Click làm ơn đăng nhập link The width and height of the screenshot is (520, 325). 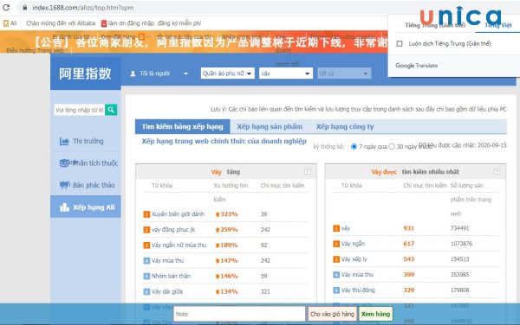coord(131,23)
